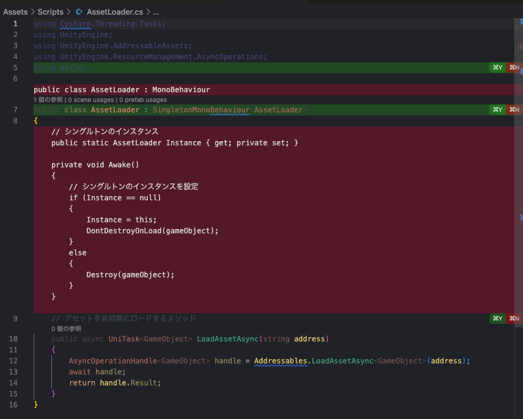Viewport: 523px width, 419px height.
Task: Click the LoadAssetAsync method name on line 10
Action: coord(228,338)
